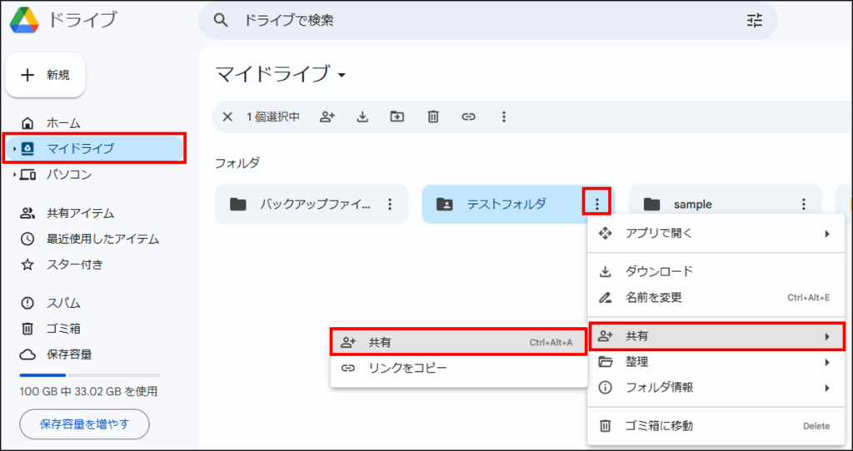Select マイドライブ in the sidebar
The height and width of the screenshot is (451, 853).
(x=95, y=148)
